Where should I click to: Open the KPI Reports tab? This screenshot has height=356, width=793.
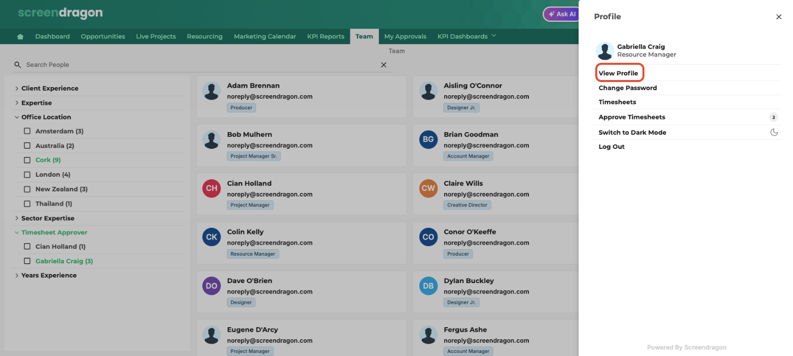pos(326,36)
